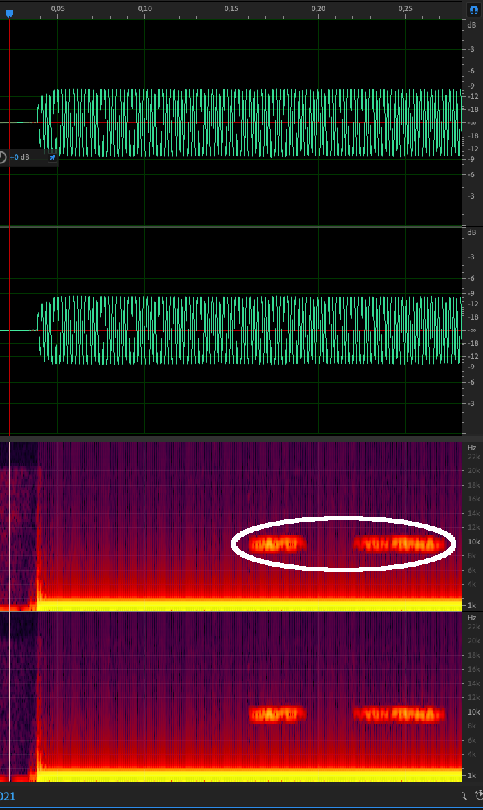
Task: Click the zoom icon in bottom bar
Action: pyautogui.click(x=466, y=796)
